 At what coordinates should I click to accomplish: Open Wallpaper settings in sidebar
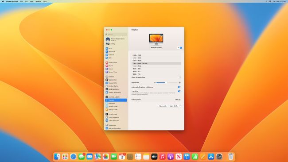click(x=116, y=103)
